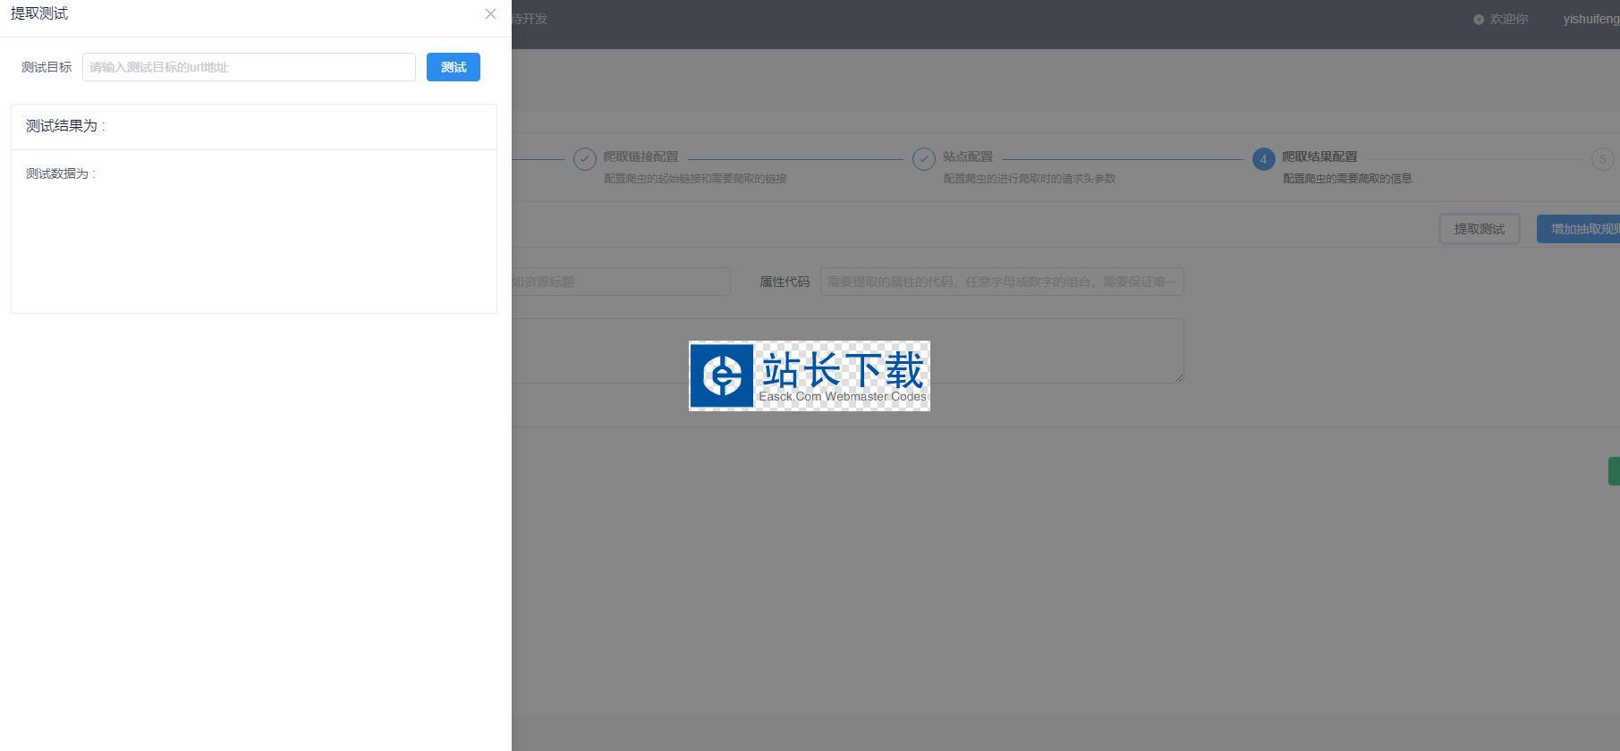Close the 提取测试 drawer panel
The image size is (1620, 751).
click(490, 13)
